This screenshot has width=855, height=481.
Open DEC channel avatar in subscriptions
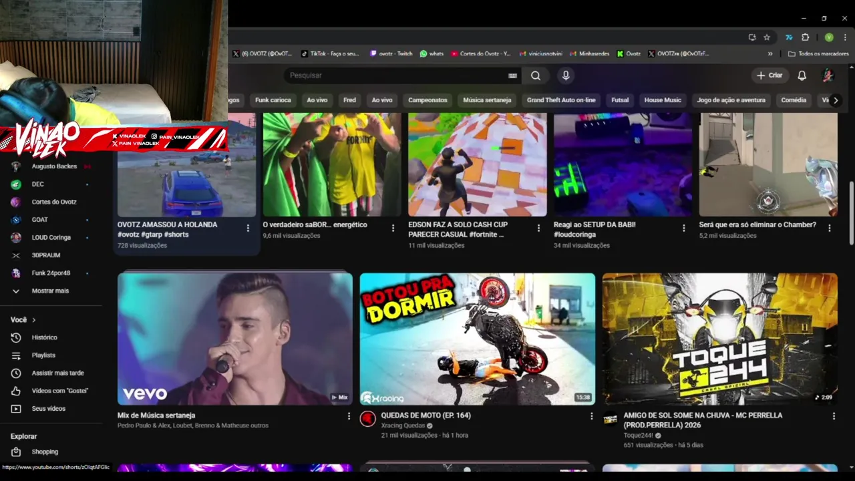16,184
